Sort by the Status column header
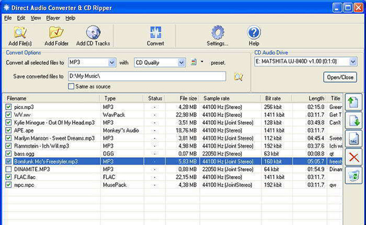Viewport: 366px width, 225px height. 155,98
